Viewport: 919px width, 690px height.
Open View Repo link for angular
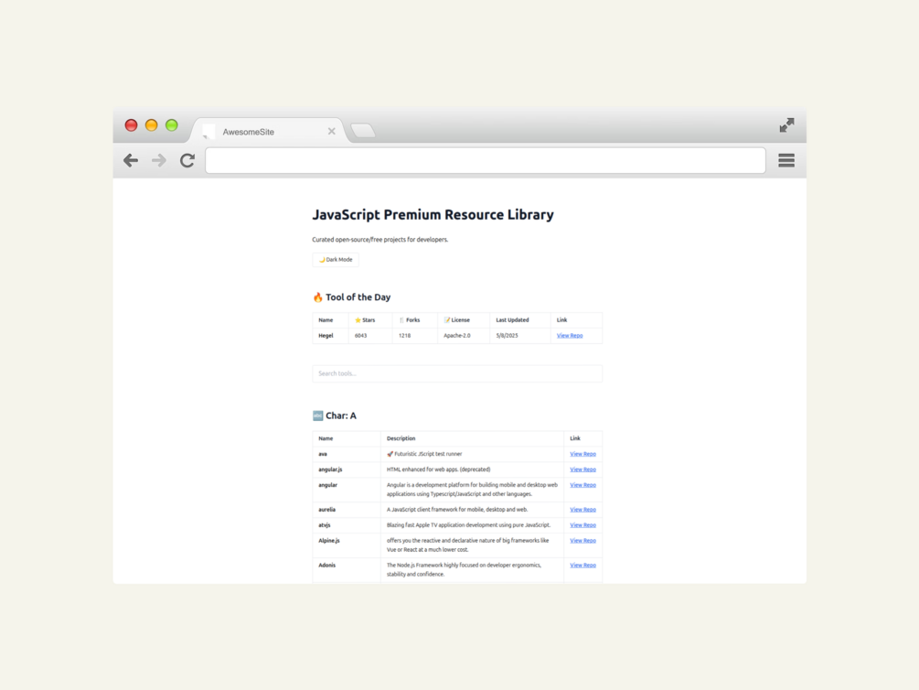(x=582, y=485)
